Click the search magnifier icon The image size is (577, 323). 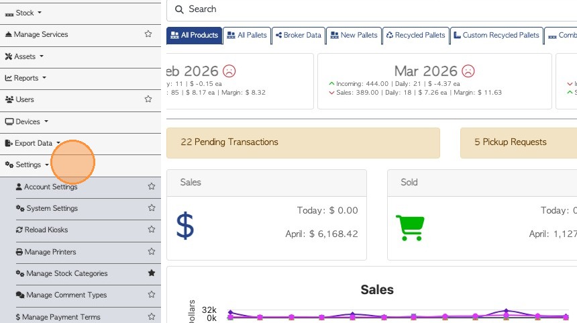pyautogui.click(x=179, y=9)
